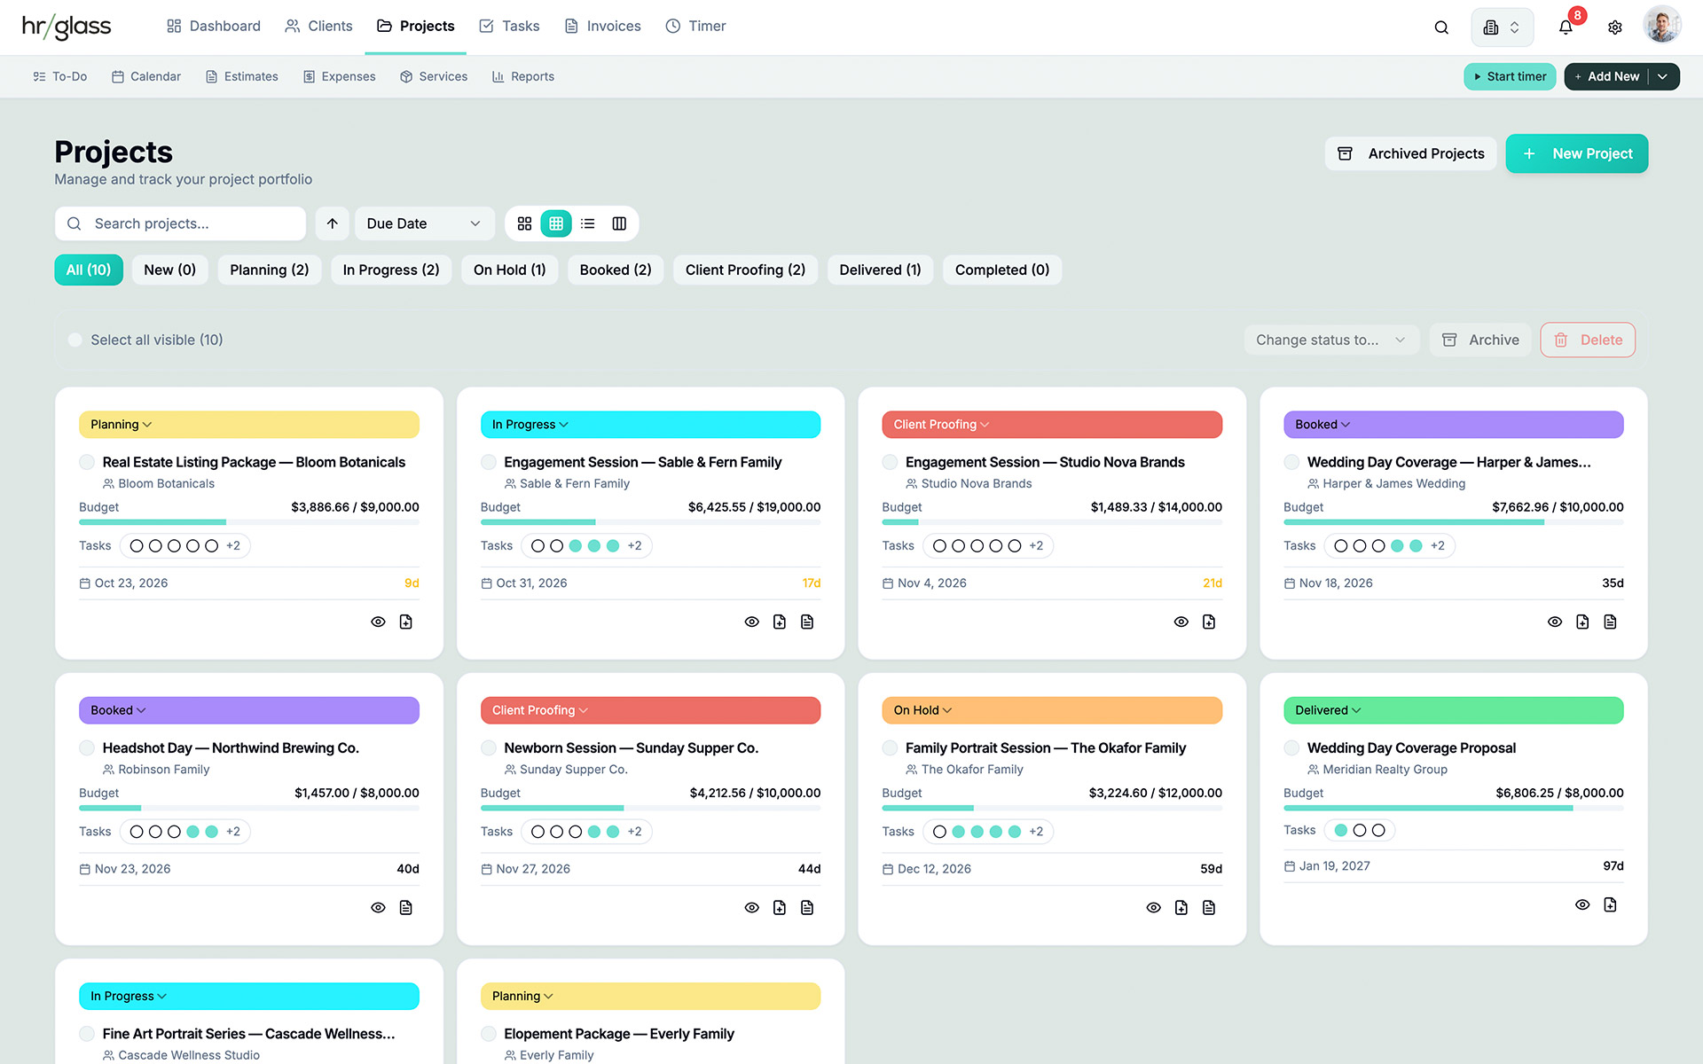Select Real Estate Listing Package project checkbox

87,462
